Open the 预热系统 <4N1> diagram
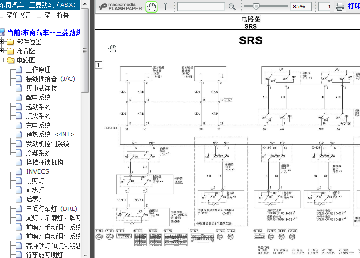Viewport: 360px width, 258px height. click(50, 134)
